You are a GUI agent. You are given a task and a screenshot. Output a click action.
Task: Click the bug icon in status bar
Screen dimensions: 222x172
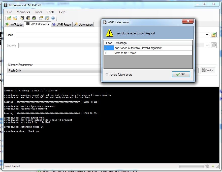pyautogui.click(x=207, y=166)
